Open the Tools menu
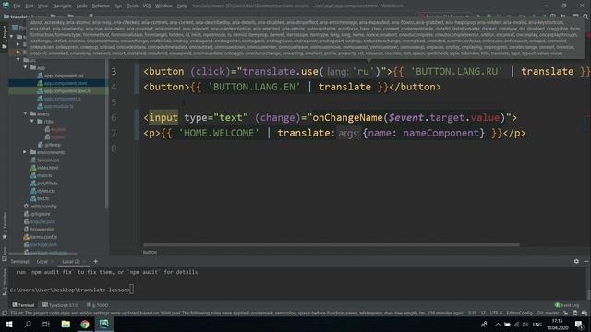 [x=132, y=6]
